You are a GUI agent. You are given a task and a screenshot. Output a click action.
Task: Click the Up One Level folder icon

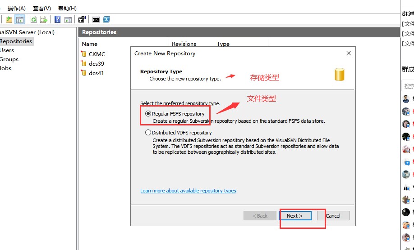click(x=9, y=19)
